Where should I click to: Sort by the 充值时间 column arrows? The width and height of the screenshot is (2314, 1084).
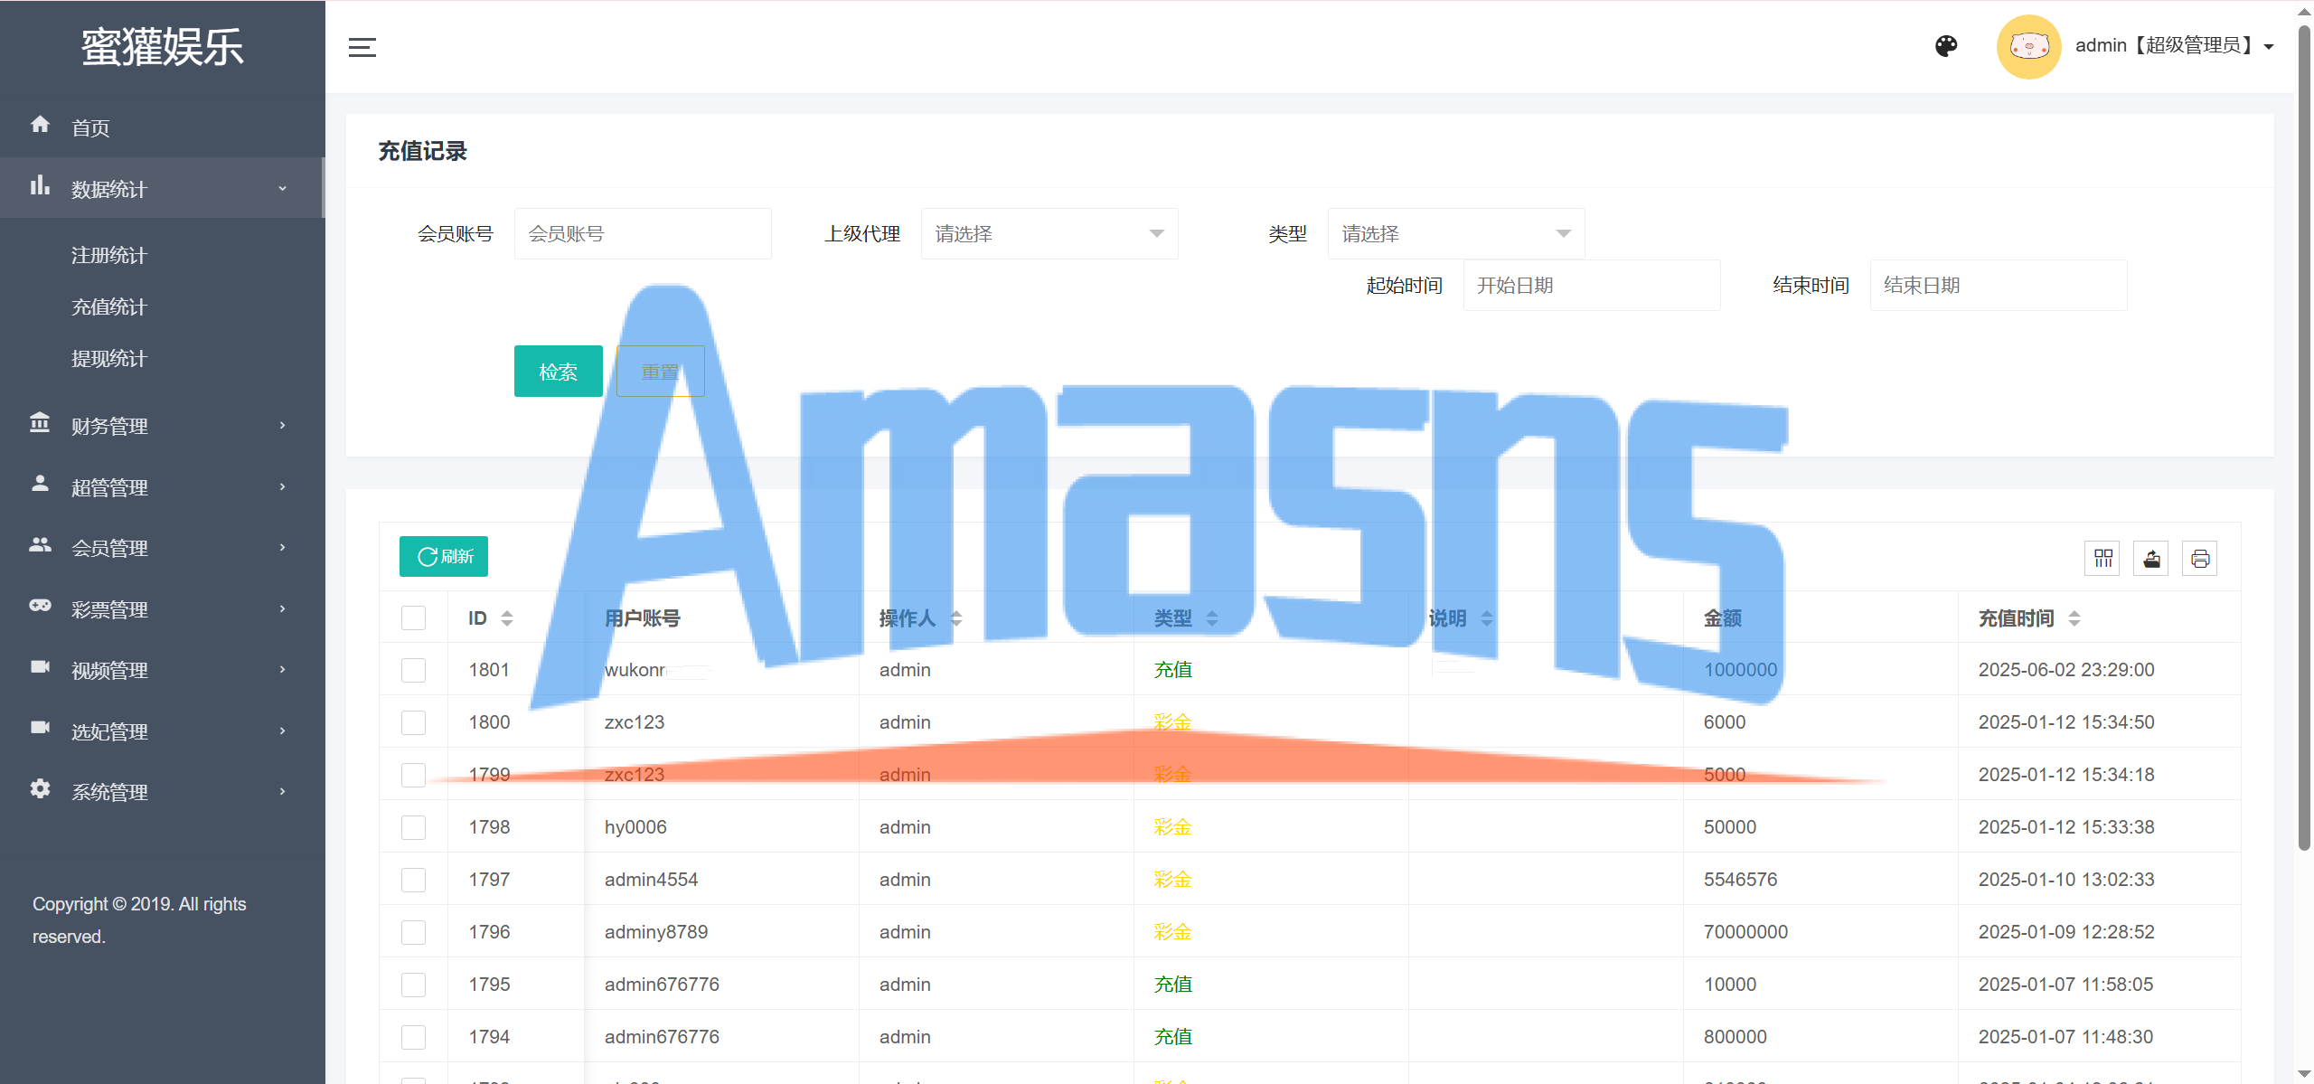pos(2074,618)
